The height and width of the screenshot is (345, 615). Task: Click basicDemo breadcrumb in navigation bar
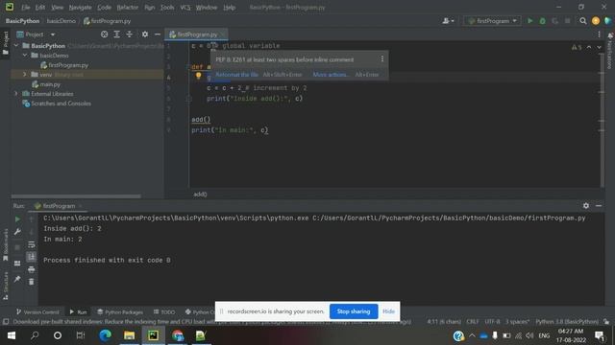point(61,21)
